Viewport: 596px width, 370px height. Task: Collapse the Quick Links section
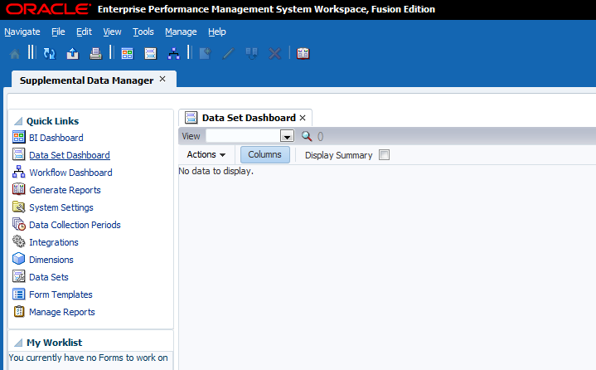[x=18, y=121]
